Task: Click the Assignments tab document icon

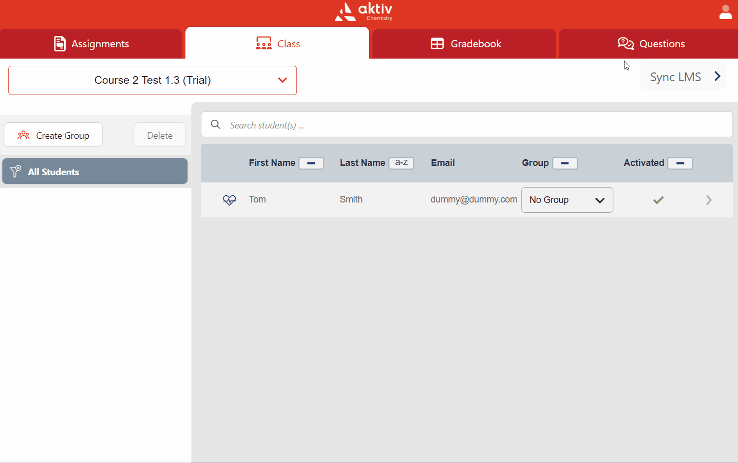Action: [x=61, y=44]
